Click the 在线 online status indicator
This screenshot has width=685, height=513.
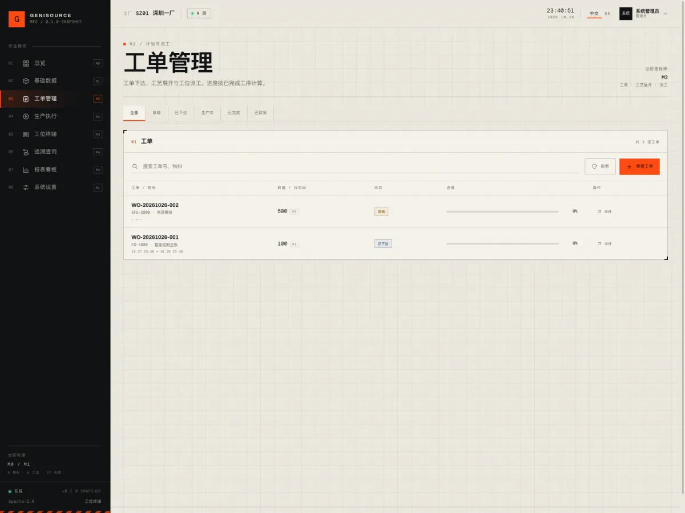[x=16, y=491]
